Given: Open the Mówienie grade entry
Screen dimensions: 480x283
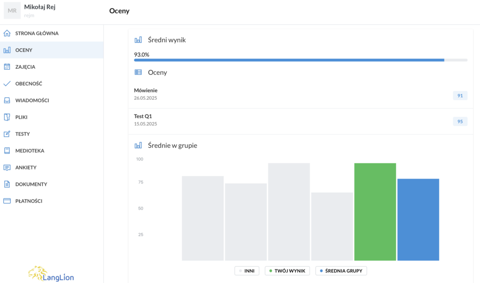Looking at the screenshot, I should (x=146, y=90).
